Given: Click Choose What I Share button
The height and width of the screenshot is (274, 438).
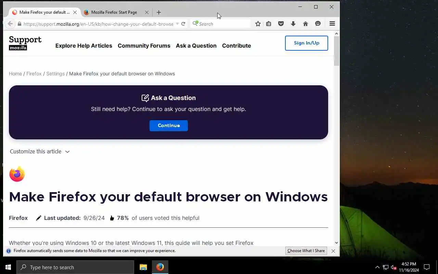Looking at the screenshot, I should 306,251.
